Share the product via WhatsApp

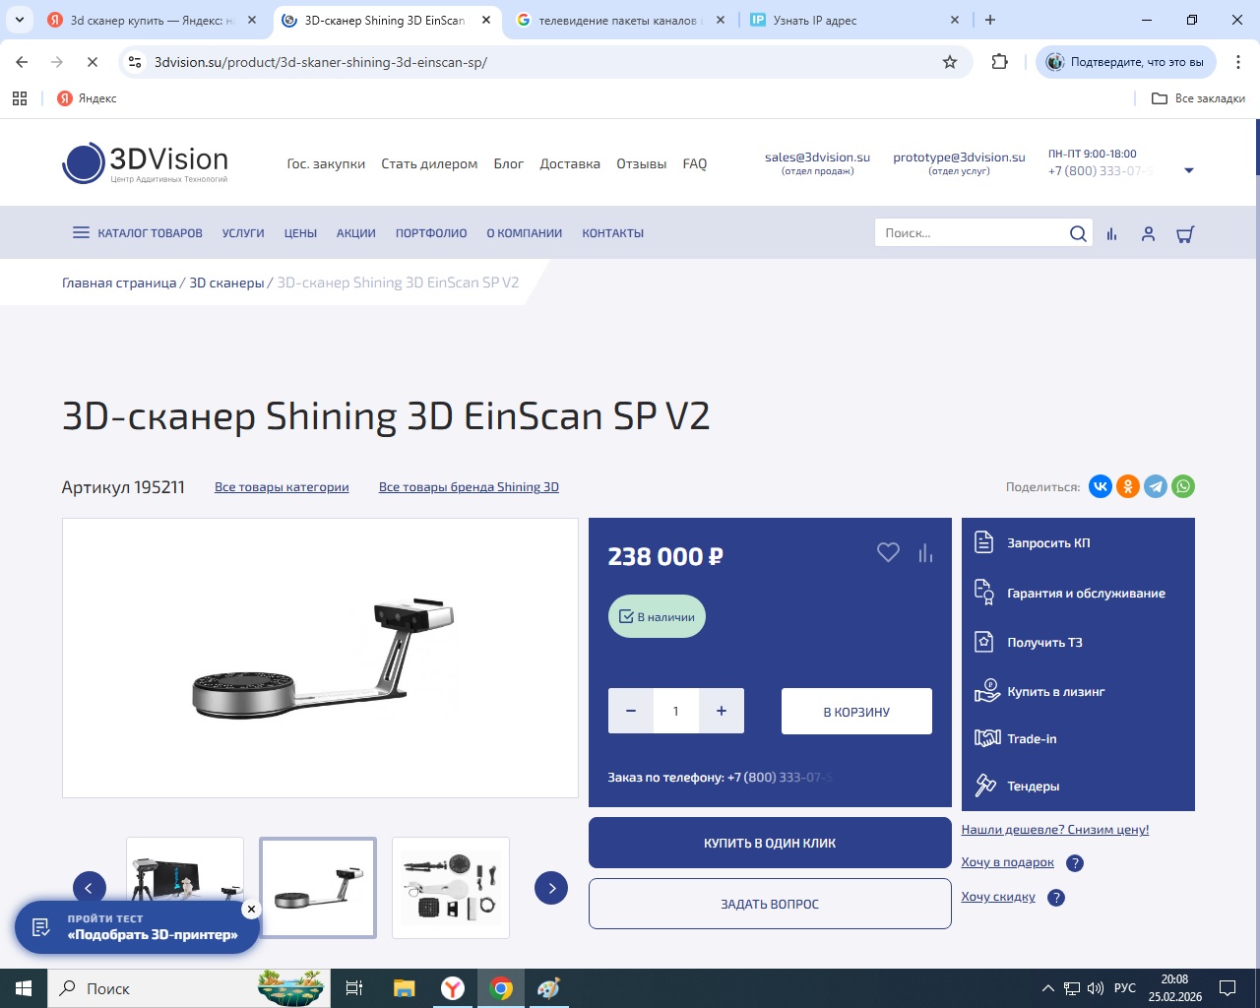click(x=1183, y=486)
